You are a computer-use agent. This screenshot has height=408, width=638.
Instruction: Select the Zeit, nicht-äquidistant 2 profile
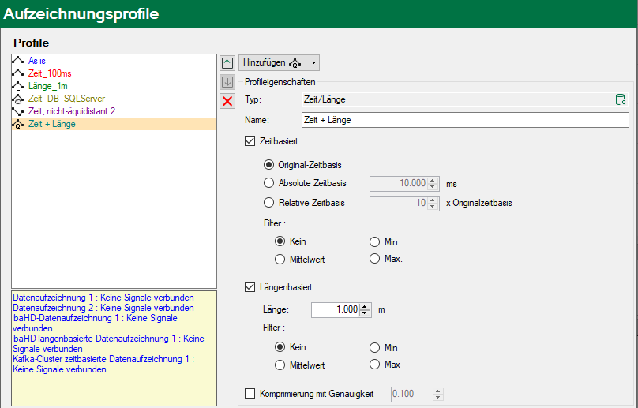(72, 111)
